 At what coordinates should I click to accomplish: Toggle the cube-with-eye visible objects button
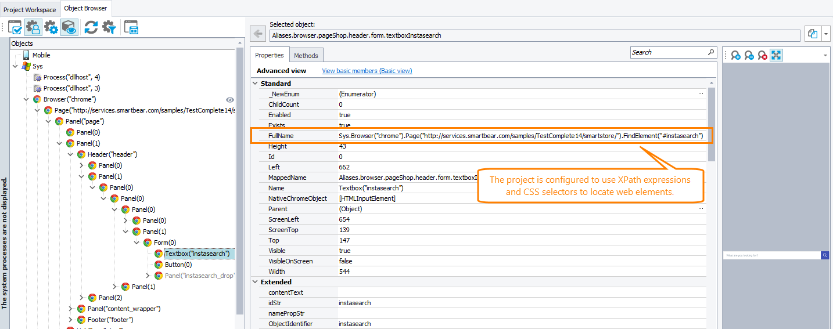[x=70, y=27]
